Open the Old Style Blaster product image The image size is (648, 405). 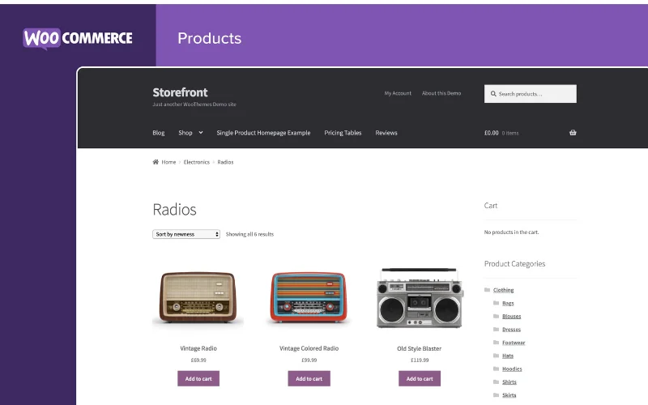point(420,297)
